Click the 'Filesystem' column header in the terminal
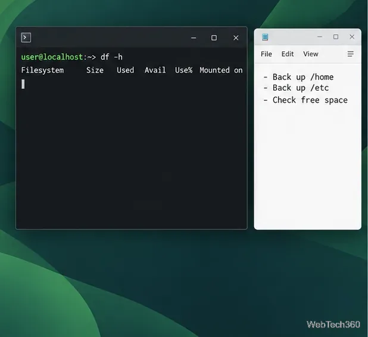Viewport: 368px width, 337px height. [x=42, y=70]
